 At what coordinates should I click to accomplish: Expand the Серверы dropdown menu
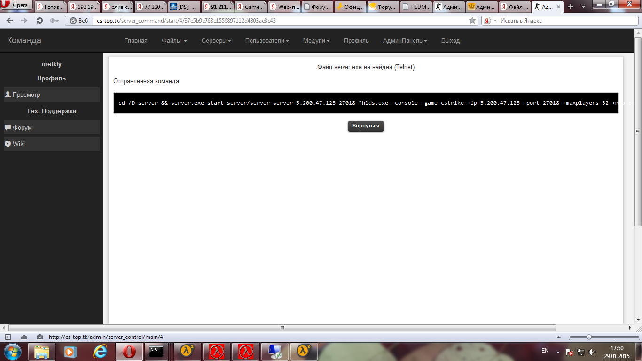(x=216, y=41)
